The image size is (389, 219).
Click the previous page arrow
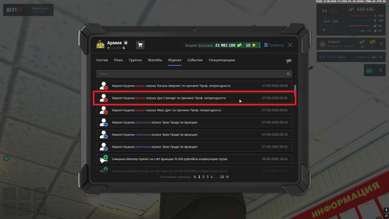(x=195, y=177)
